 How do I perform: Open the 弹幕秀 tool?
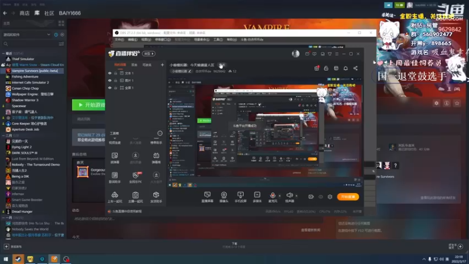pyautogui.click(x=156, y=158)
